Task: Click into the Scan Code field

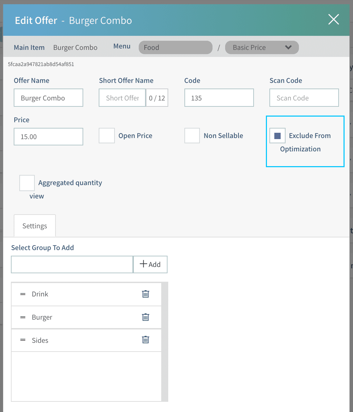Action: 304,98
